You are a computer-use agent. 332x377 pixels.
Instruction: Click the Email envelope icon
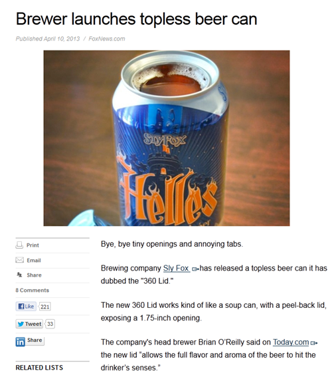click(x=19, y=260)
